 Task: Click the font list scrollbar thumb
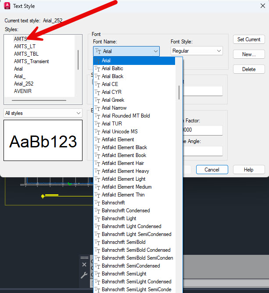point(179,93)
